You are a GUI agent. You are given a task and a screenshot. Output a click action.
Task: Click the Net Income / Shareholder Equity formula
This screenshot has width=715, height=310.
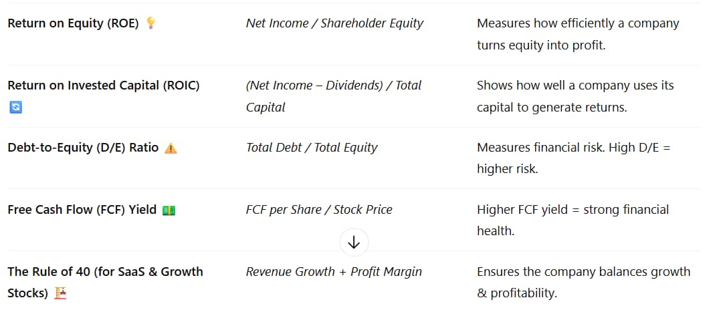(x=334, y=23)
